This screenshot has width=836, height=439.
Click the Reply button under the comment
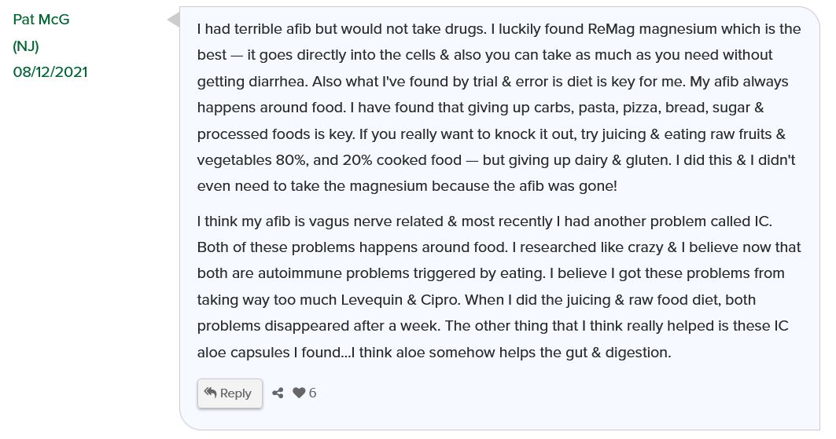click(x=230, y=393)
